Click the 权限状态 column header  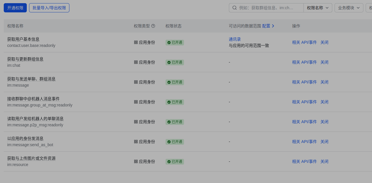click(x=174, y=26)
